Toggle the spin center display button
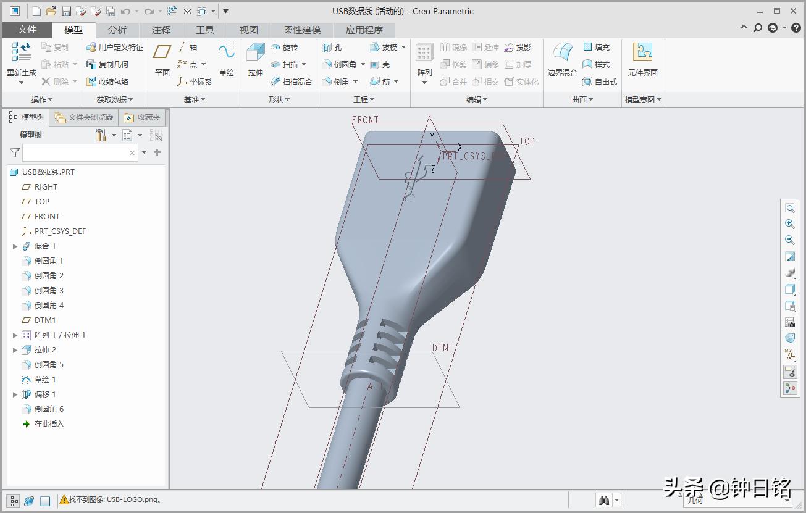The height and width of the screenshot is (513, 806). point(790,388)
